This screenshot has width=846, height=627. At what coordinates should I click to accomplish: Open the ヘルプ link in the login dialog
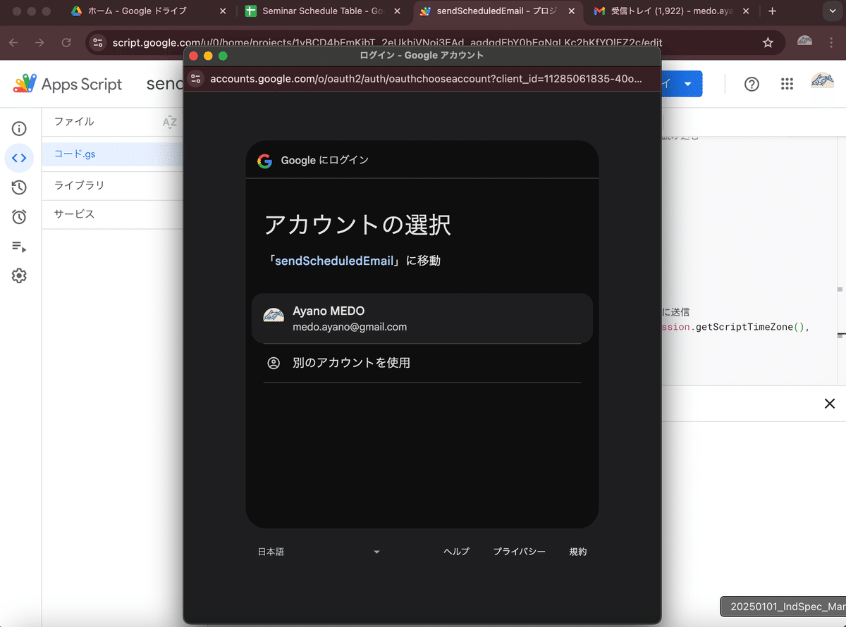pos(456,552)
